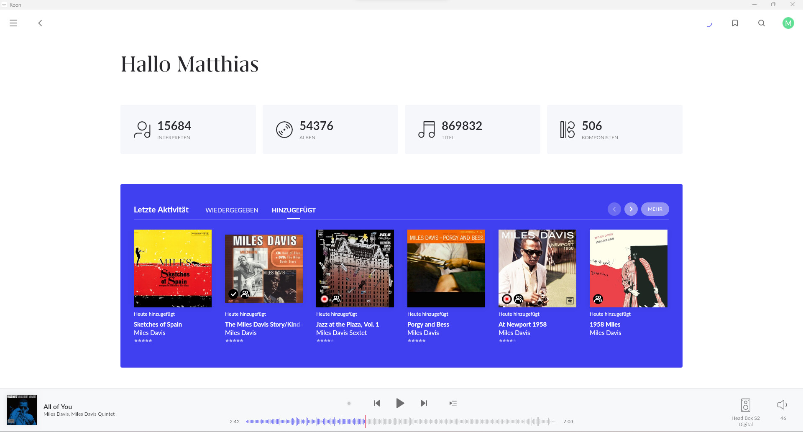Open the Interpreten count tile
This screenshot has height=432, width=803.
click(x=188, y=129)
